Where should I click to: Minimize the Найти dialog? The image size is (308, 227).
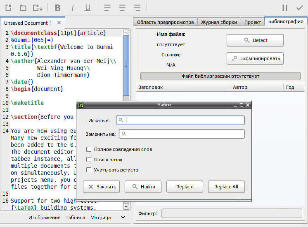coord(235,105)
